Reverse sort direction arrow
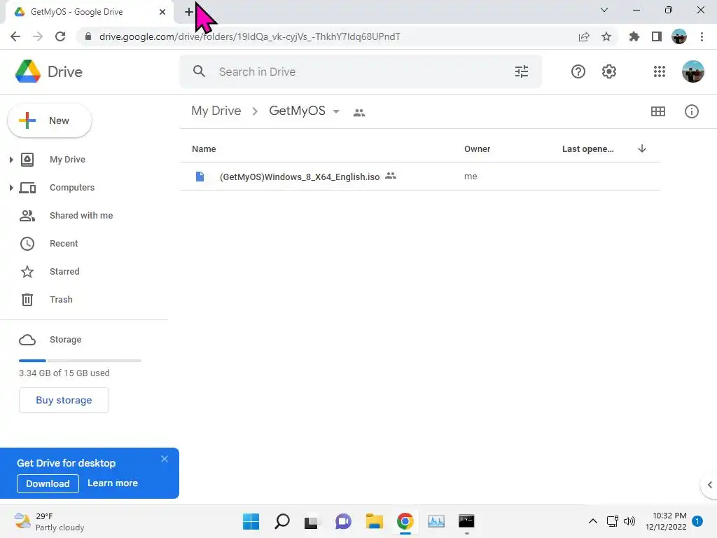 [642, 149]
